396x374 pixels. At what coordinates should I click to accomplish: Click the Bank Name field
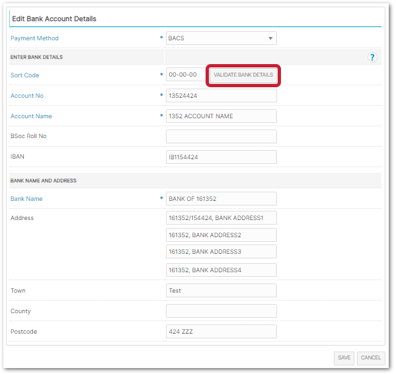click(x=221, y=199)
